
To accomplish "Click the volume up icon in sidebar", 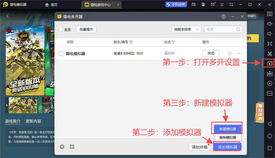I will pos(270,24).
